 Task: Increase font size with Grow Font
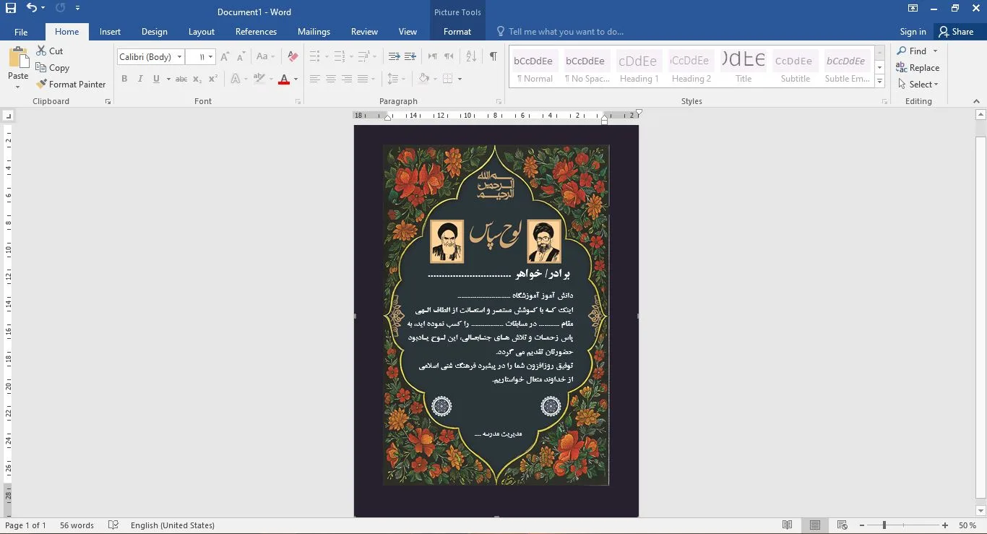pyautogui.click(x=225, y=56)
